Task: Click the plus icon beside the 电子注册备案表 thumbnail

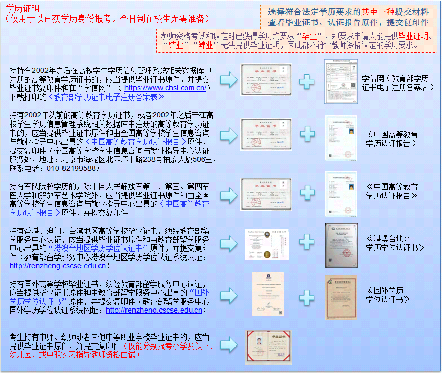Action: click(x=308, y=81)
